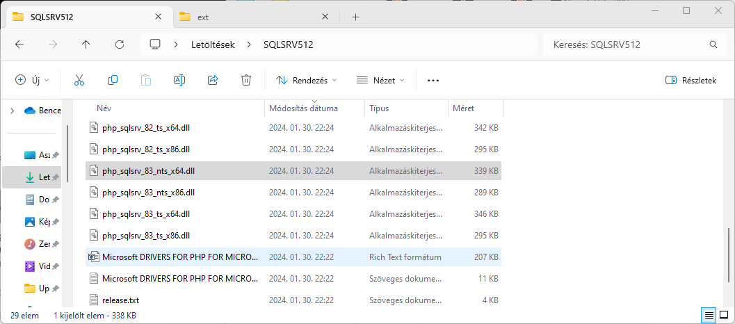Expand chevron after Letöltések in address bar
735x324 pixels.
[x=249, y=45]
